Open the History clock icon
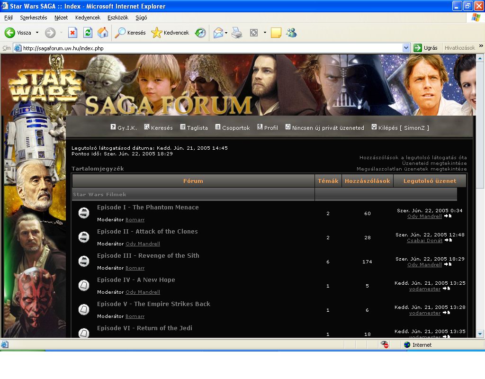This screenshot has width=485, height=379. 200,33
